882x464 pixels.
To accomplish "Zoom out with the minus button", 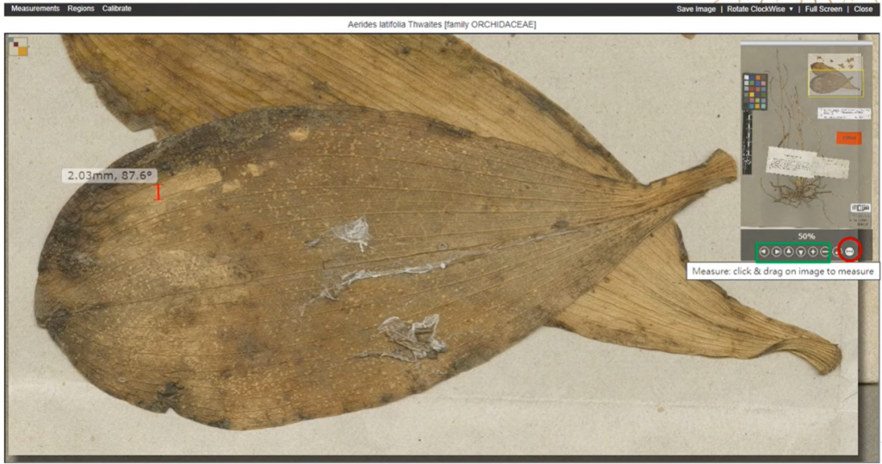I will pyautogui.click(x=824, y=252).
